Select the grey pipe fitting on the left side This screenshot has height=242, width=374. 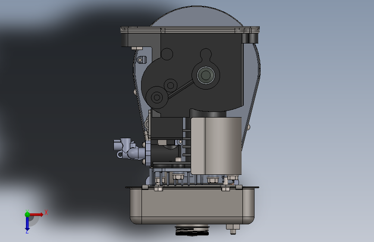[129, 149]
